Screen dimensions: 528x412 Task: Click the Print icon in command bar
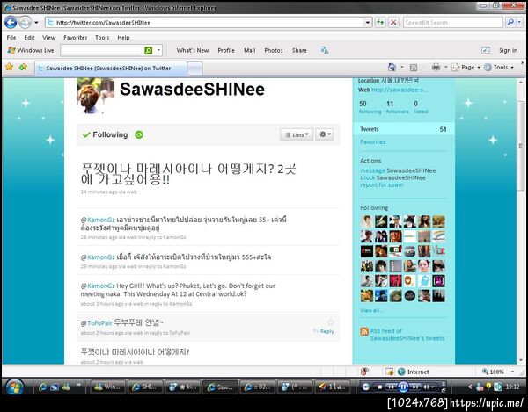click(436, 68)
